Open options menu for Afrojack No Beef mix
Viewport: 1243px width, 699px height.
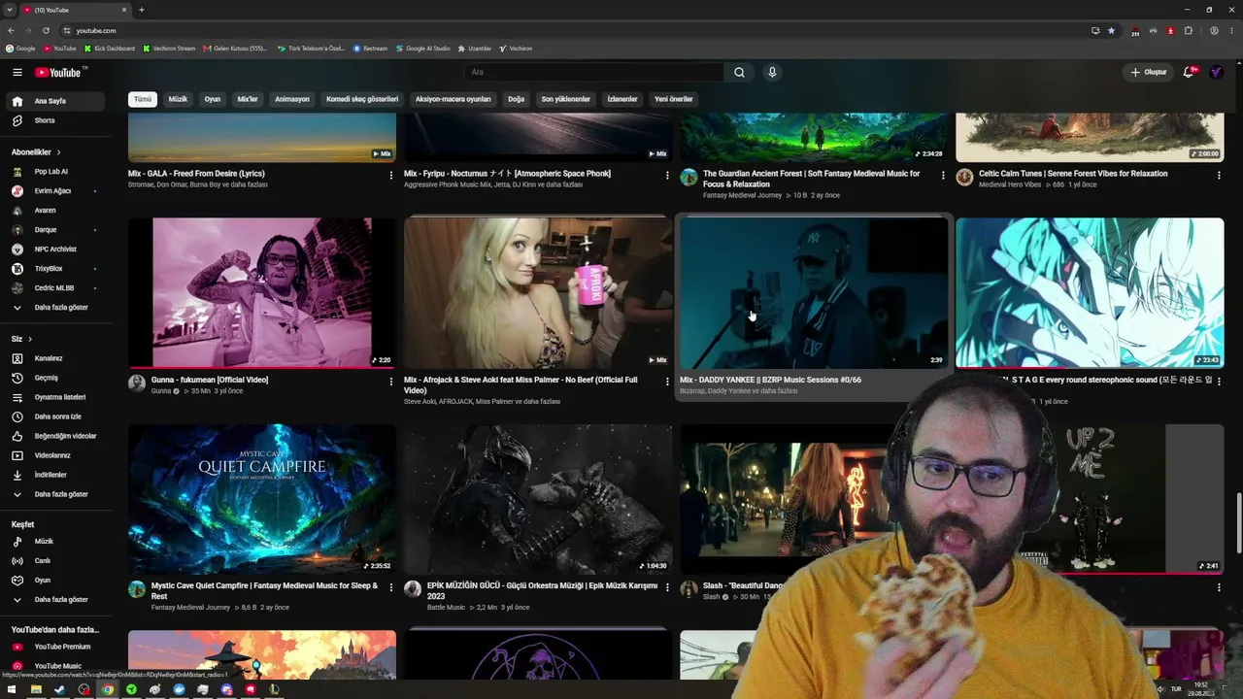667,382
